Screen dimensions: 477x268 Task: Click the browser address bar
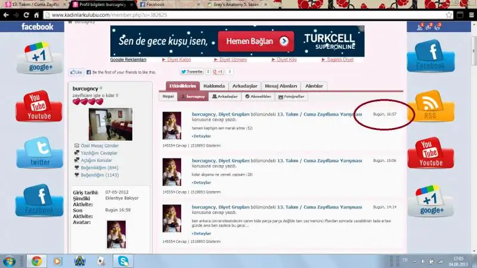238,14
